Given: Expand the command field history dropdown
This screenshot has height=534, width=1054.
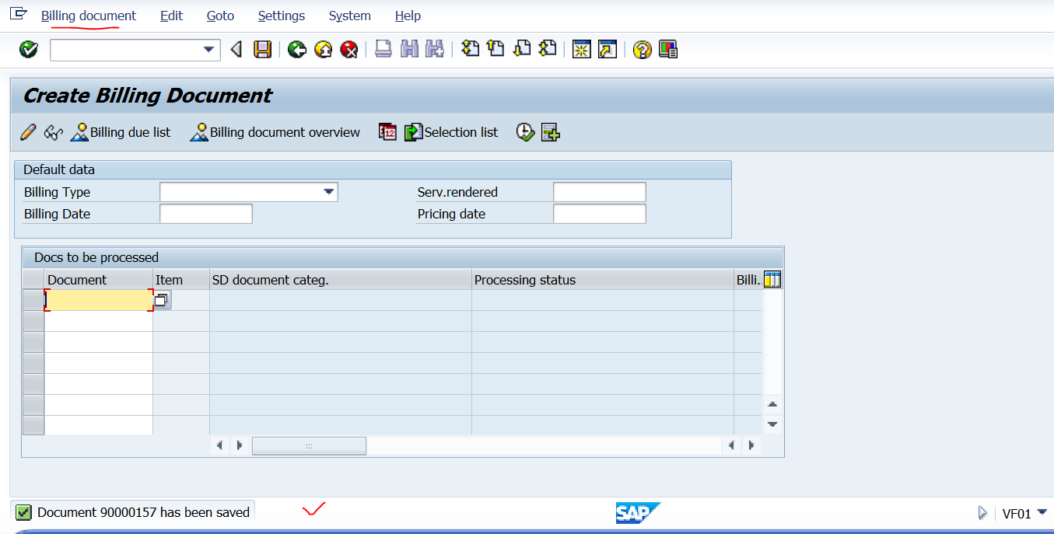Looking at the screenshot, I should pos(208,49).
